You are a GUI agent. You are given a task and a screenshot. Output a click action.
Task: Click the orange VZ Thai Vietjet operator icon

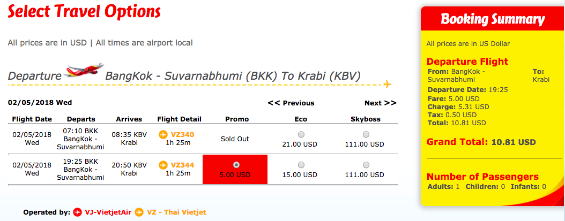tap(139, 212)
